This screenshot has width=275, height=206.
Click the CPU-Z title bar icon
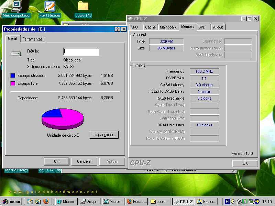[x=131, y=19]
